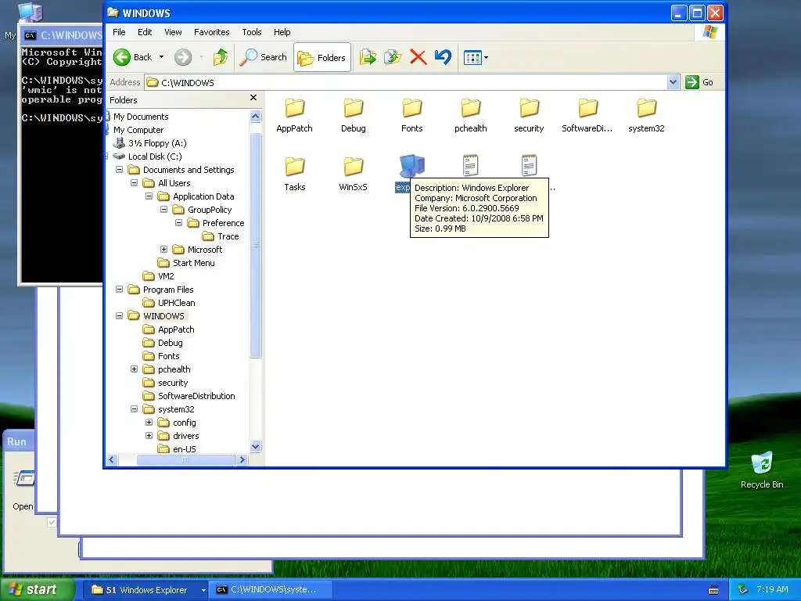Viewport: 801px width, 601px height.
Task: Open the Help menu
Action: (x=282, y=32)
